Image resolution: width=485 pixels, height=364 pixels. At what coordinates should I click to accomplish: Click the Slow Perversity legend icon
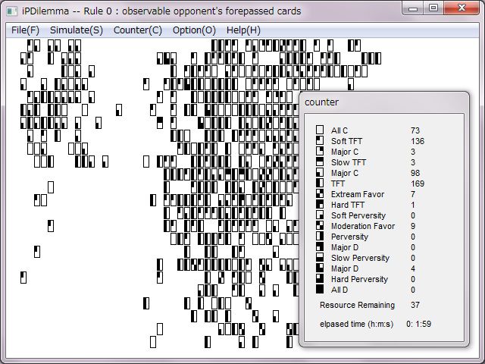tap(320, 257)
